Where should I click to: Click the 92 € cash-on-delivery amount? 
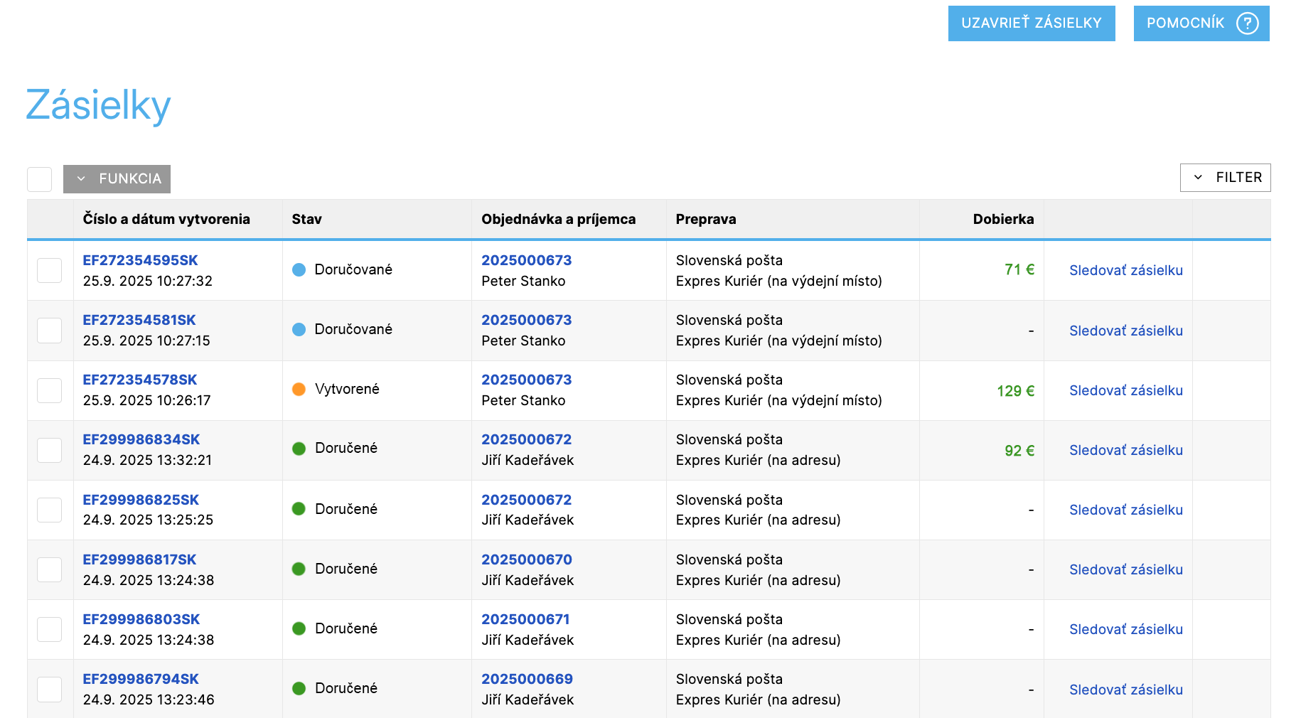tap(1019, 451)
